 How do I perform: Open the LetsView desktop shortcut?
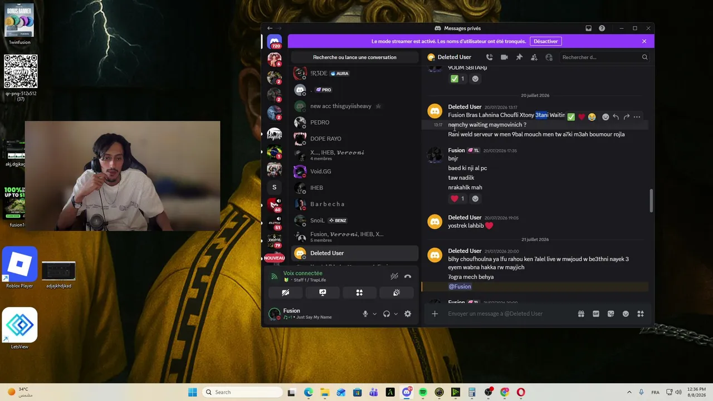[19, 329]
